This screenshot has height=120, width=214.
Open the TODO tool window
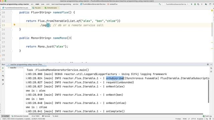(35, 116)
